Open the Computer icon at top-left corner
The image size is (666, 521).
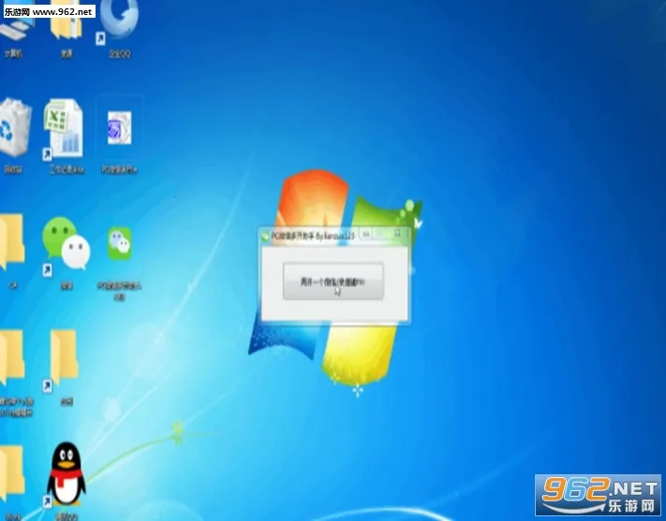point(13,23)
